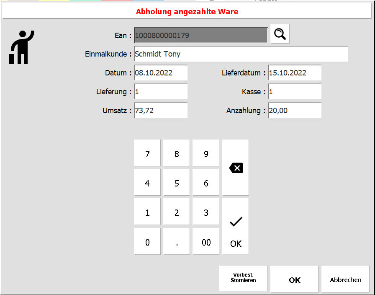Select the Ean input field
Image resolution: width=375 pixels, height=295 pixels.
(200, 36)
